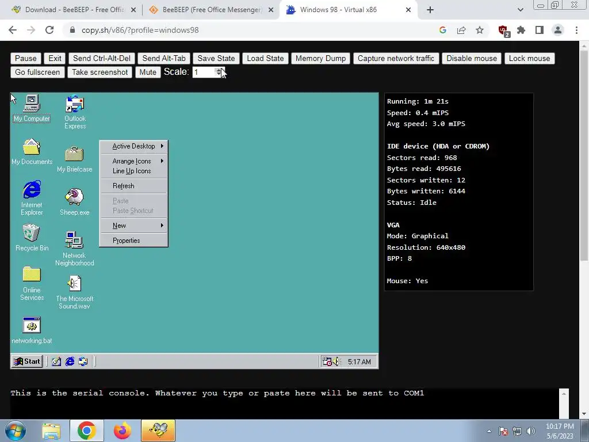Click the 5:17 AM clock in Win98 tray
The width and height of the screenshot is (589, 442).
coord(359,362)
